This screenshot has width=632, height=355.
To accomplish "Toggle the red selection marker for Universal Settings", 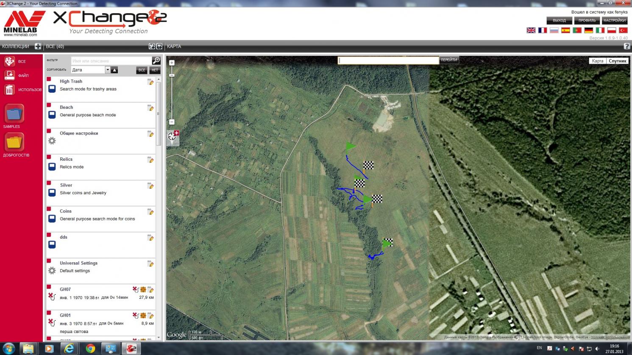I will (49, 261).
